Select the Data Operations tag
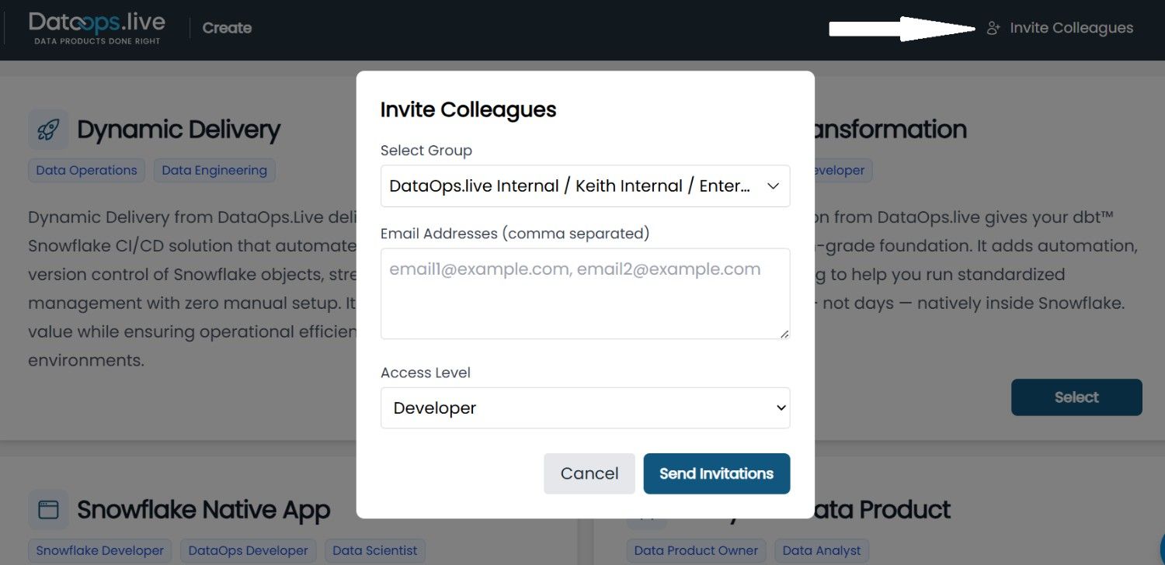The width and height of the screenshot is (1165, 565). point(86,171)
